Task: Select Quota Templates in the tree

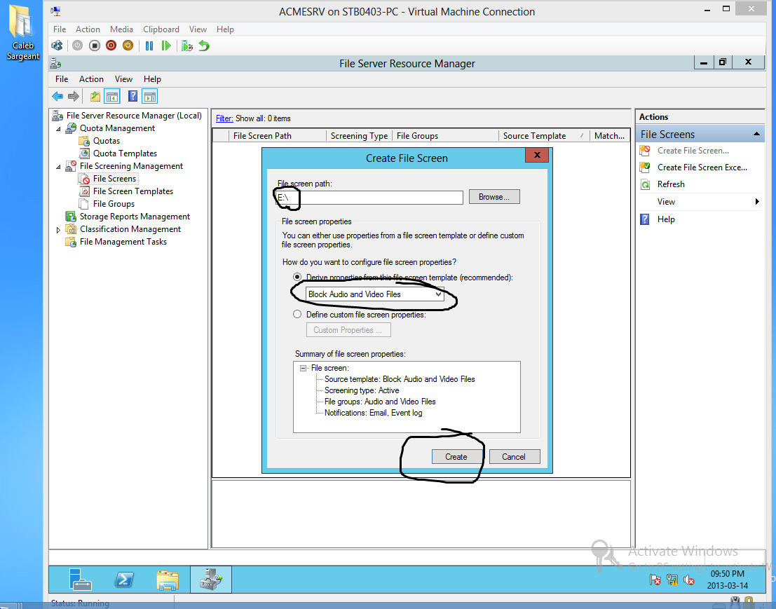Action: pyautogui.click(x=125, y=153)
